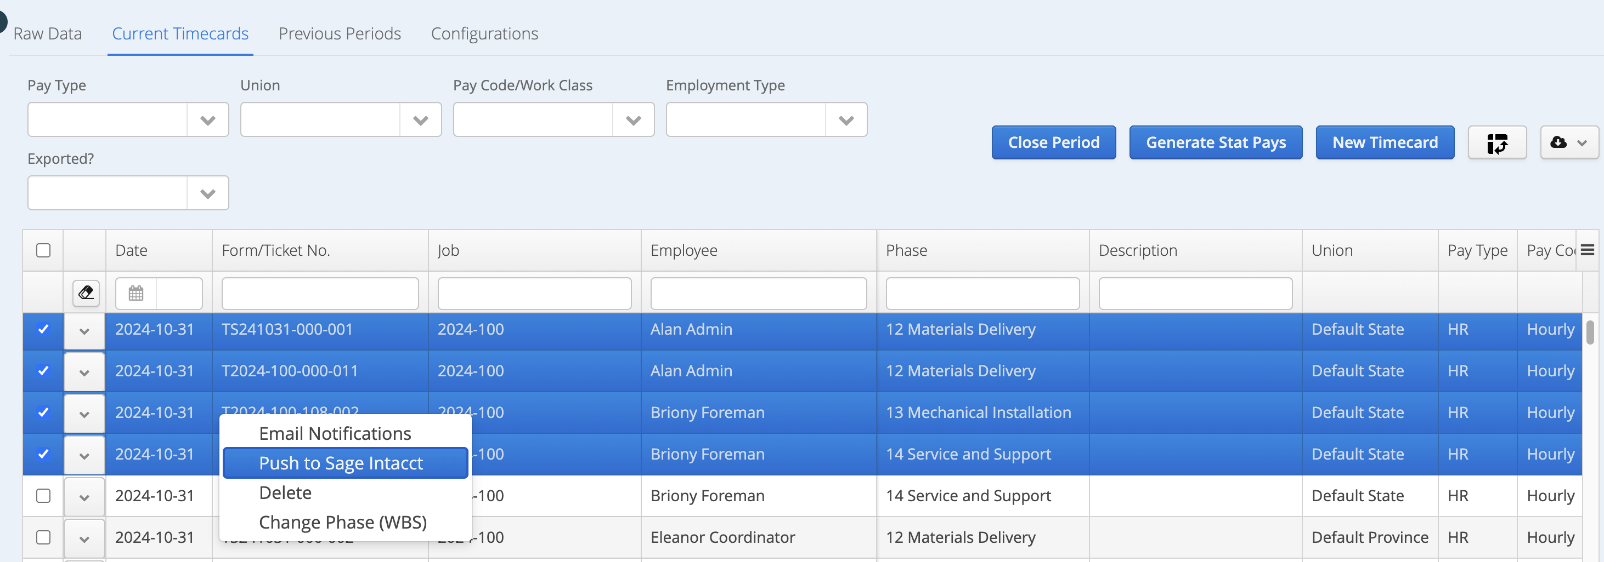The width and height of the screenshot is (1604, 562).
Task: Uncheck the TS241031-000-001 row checkbox
Action: 43,329
